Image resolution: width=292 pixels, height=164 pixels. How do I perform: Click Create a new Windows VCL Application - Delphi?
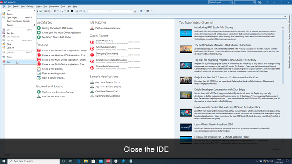(x=64, y=51)
